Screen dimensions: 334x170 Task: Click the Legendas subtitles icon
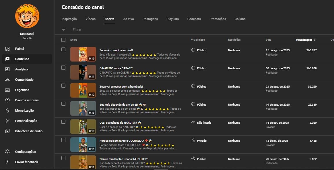coord(8,90)
